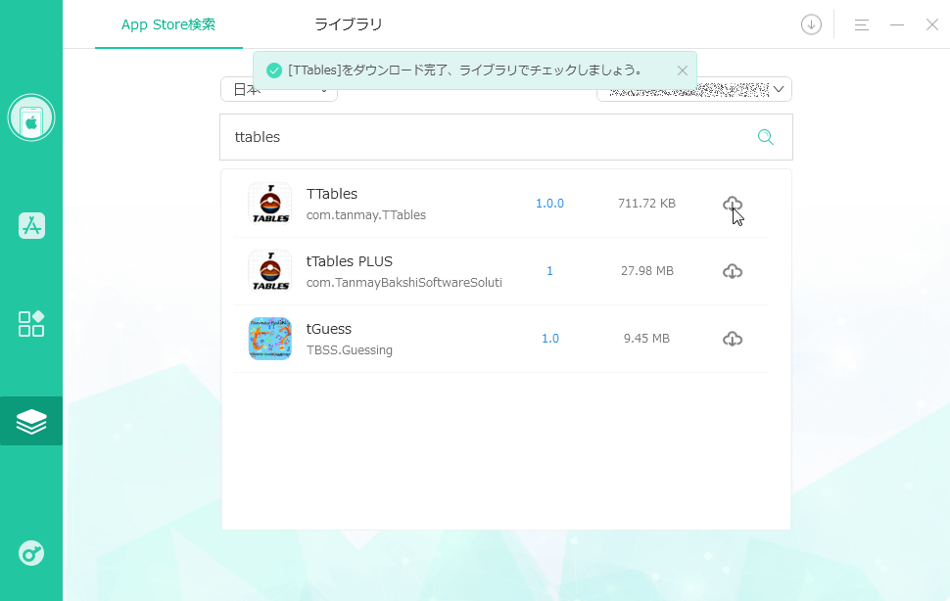Click the tGuess app thumbnail
The width and height of the screenshot is (950, 601).
coord(270,339)
